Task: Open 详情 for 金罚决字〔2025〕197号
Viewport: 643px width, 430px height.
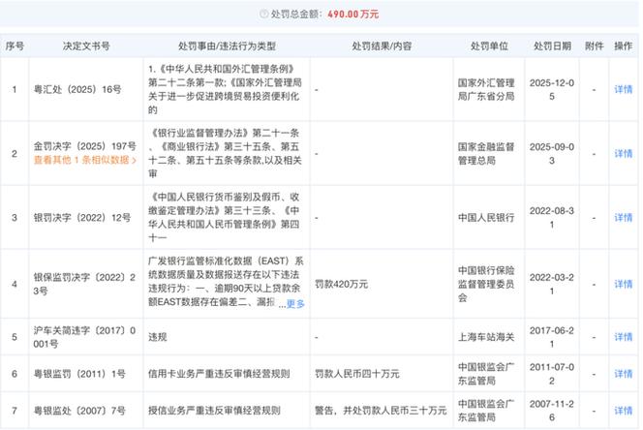Action: pos(623,153)
